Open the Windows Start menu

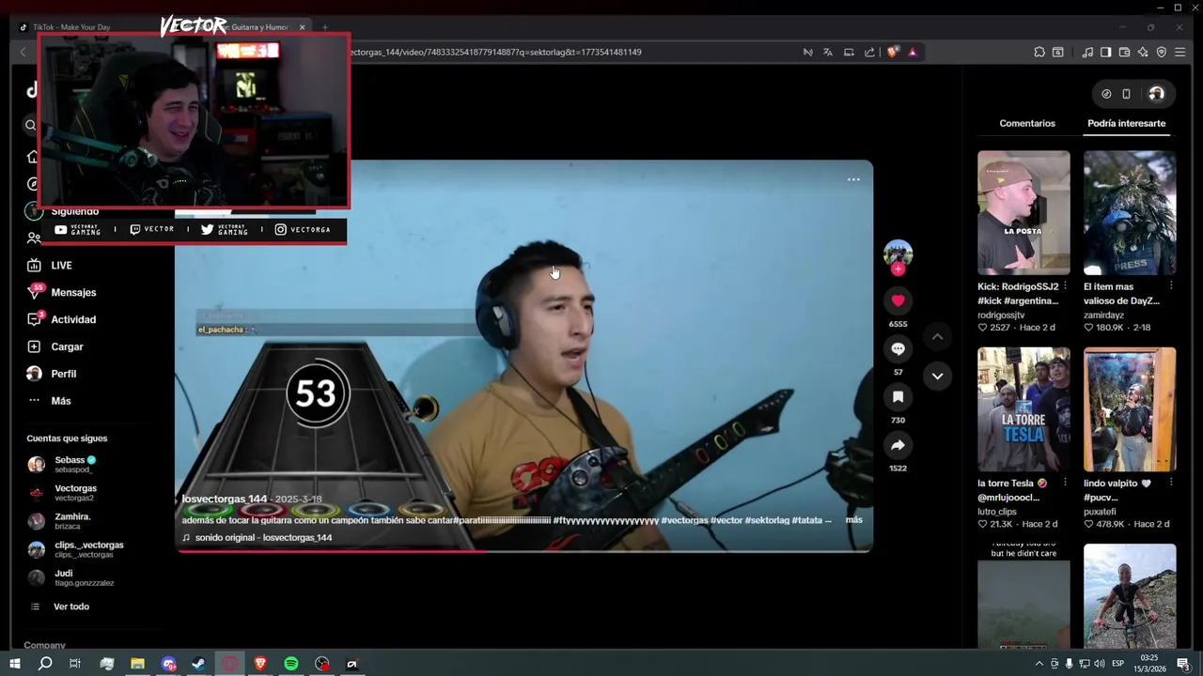tap(15, 664)
